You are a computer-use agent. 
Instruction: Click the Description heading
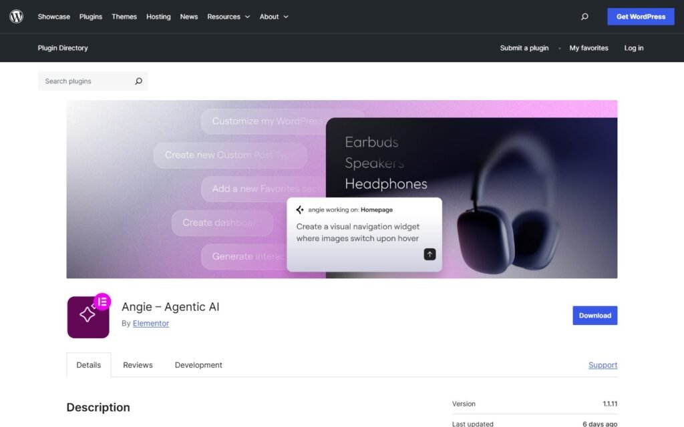click(x=98, y=407)
